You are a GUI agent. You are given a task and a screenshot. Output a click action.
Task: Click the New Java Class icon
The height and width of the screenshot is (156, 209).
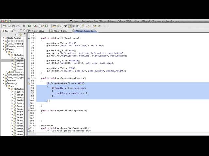point(46,26)
